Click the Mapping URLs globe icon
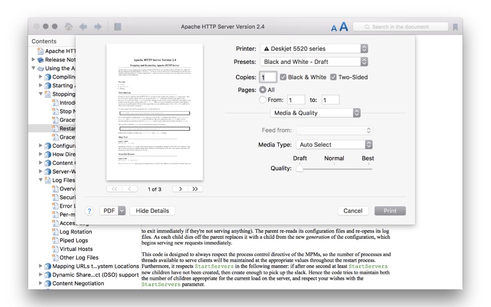Image resolution: width=491 pixels, height=307 pixels. 48,266
